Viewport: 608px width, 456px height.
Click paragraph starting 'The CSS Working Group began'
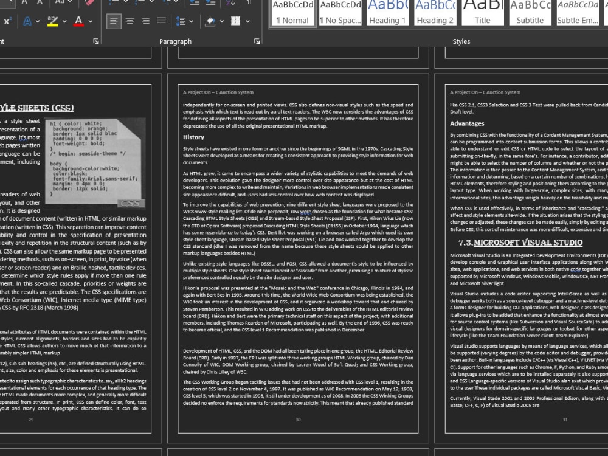pyautogui.click(x=298, y=392)
